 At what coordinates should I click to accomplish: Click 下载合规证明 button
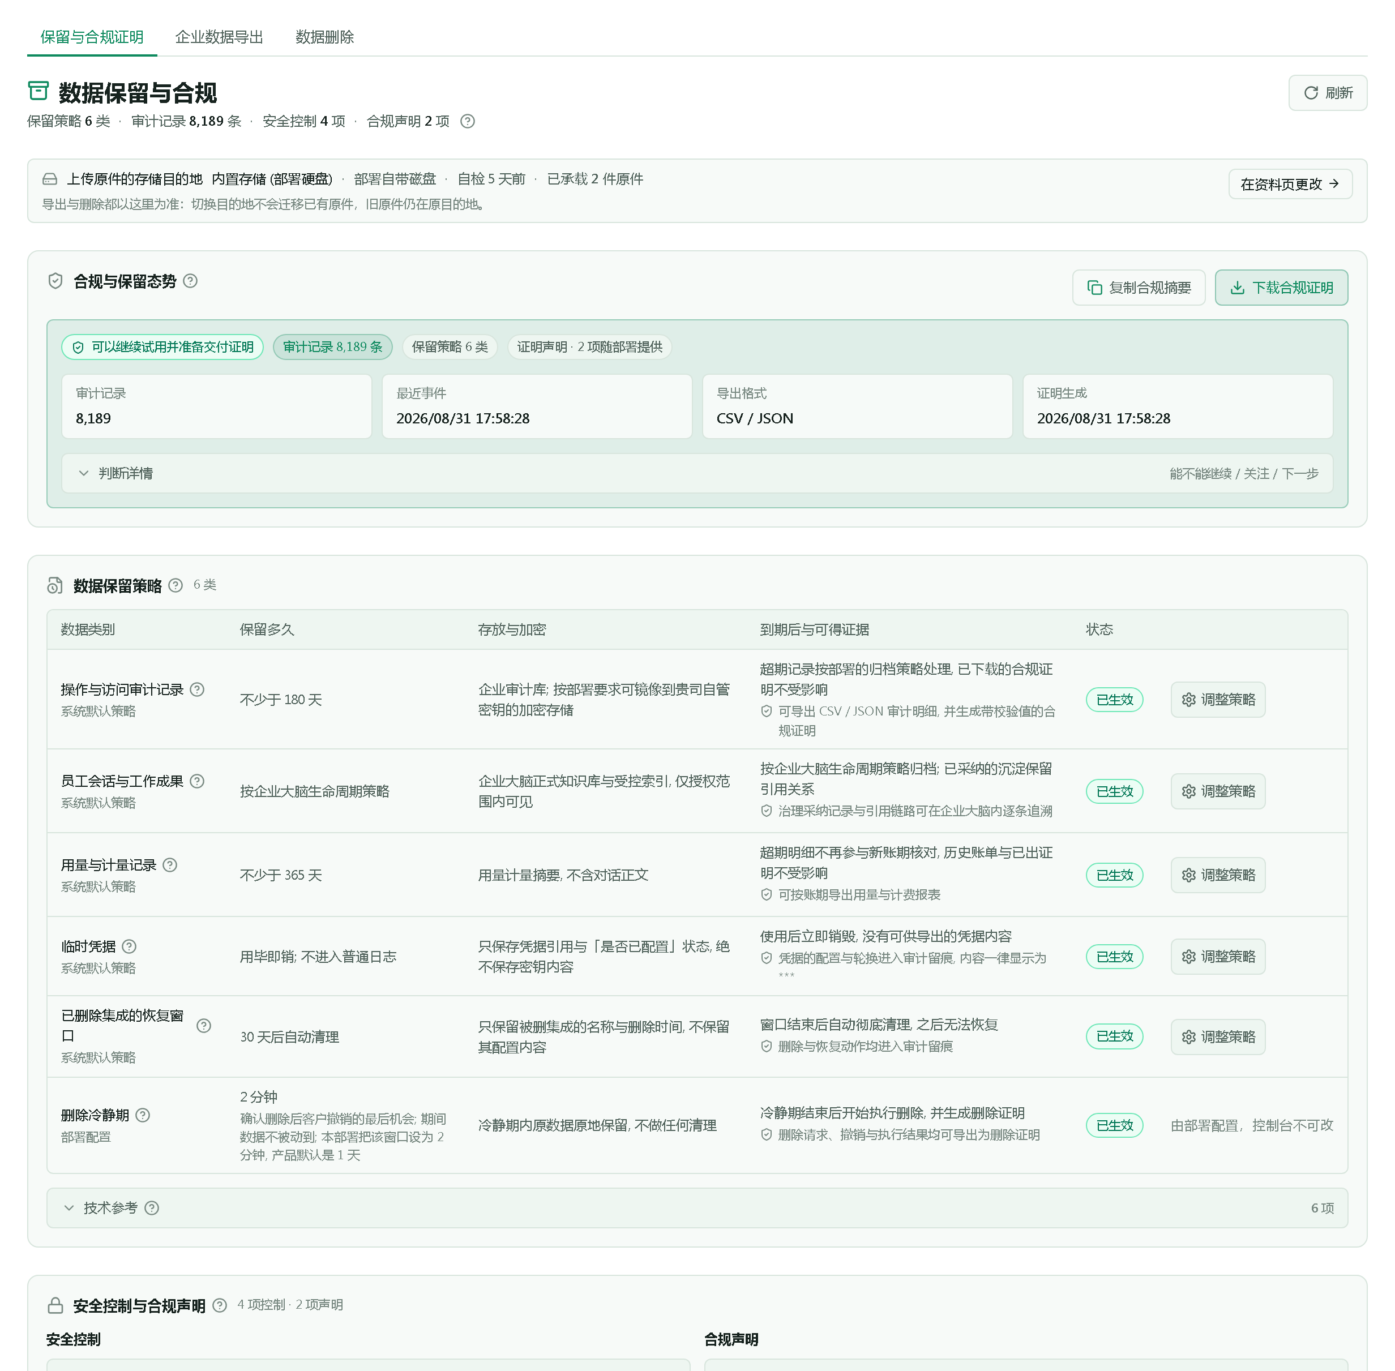[x=1281, y=288]
